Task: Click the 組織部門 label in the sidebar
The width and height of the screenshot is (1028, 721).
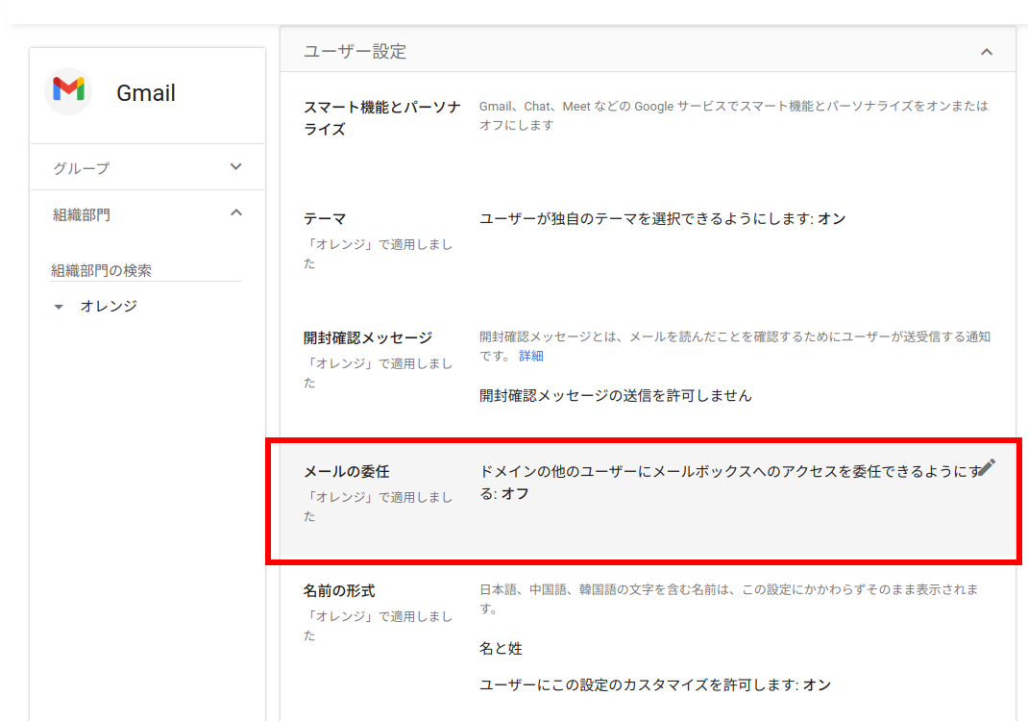Action: 82,214
